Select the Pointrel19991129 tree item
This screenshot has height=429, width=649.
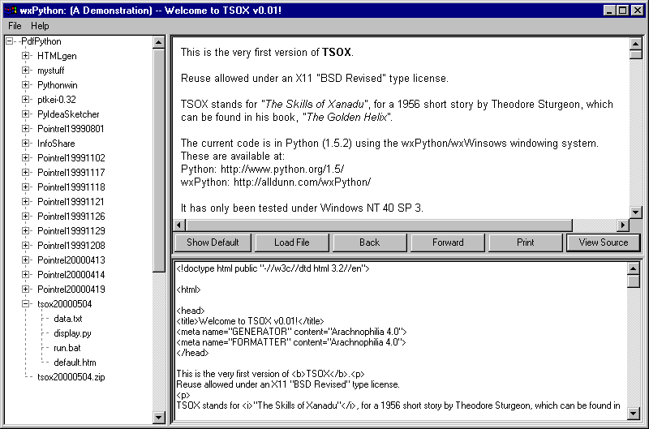click(x=71, y=230)
